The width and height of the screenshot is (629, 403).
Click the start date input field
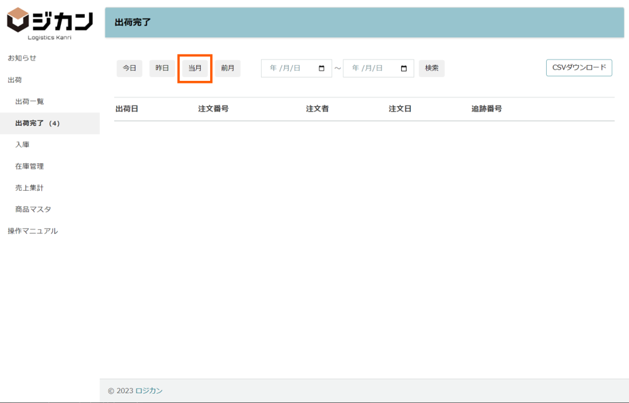click(x=289, y=69)
